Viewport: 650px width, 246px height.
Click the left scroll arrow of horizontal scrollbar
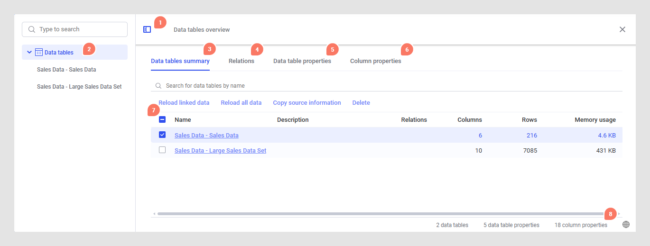tap(154, 214)
